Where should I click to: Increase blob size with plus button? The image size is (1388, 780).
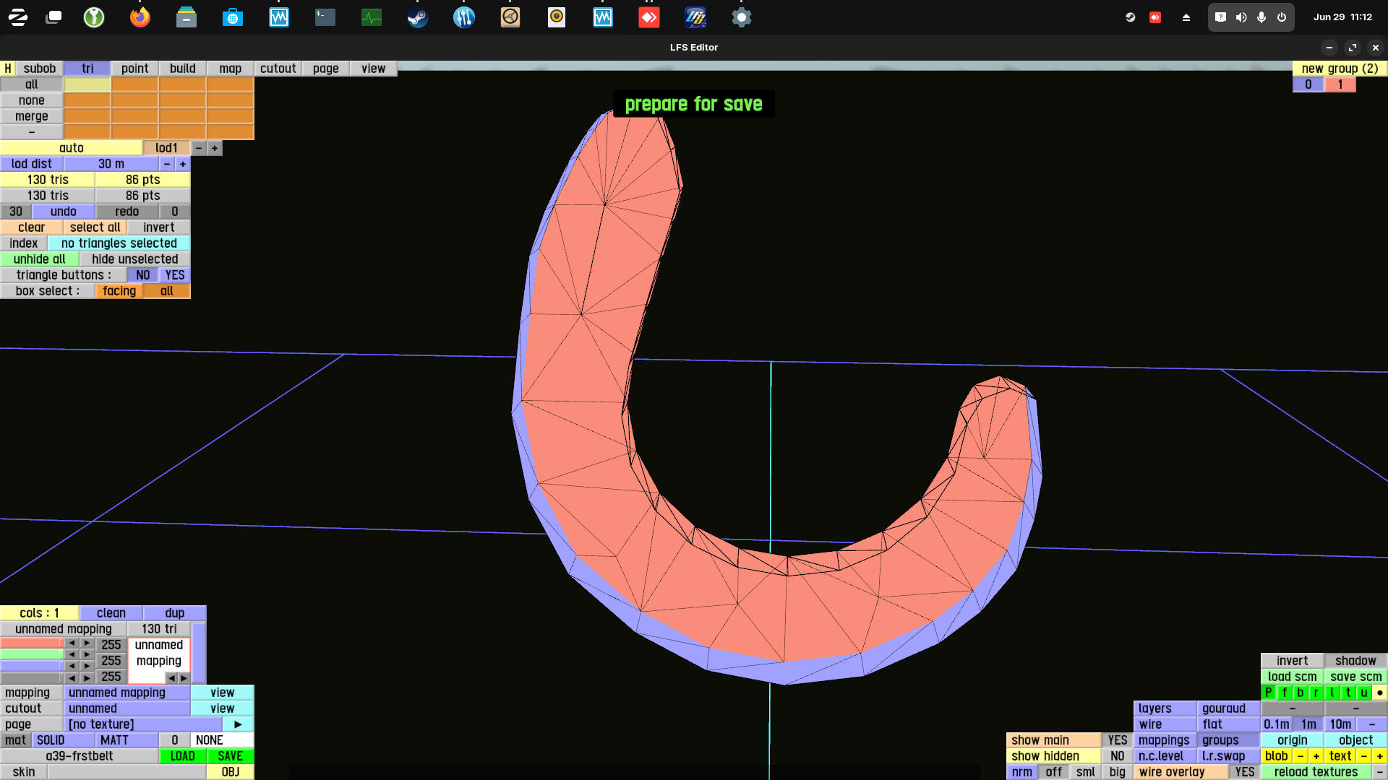coord(1316,756)
